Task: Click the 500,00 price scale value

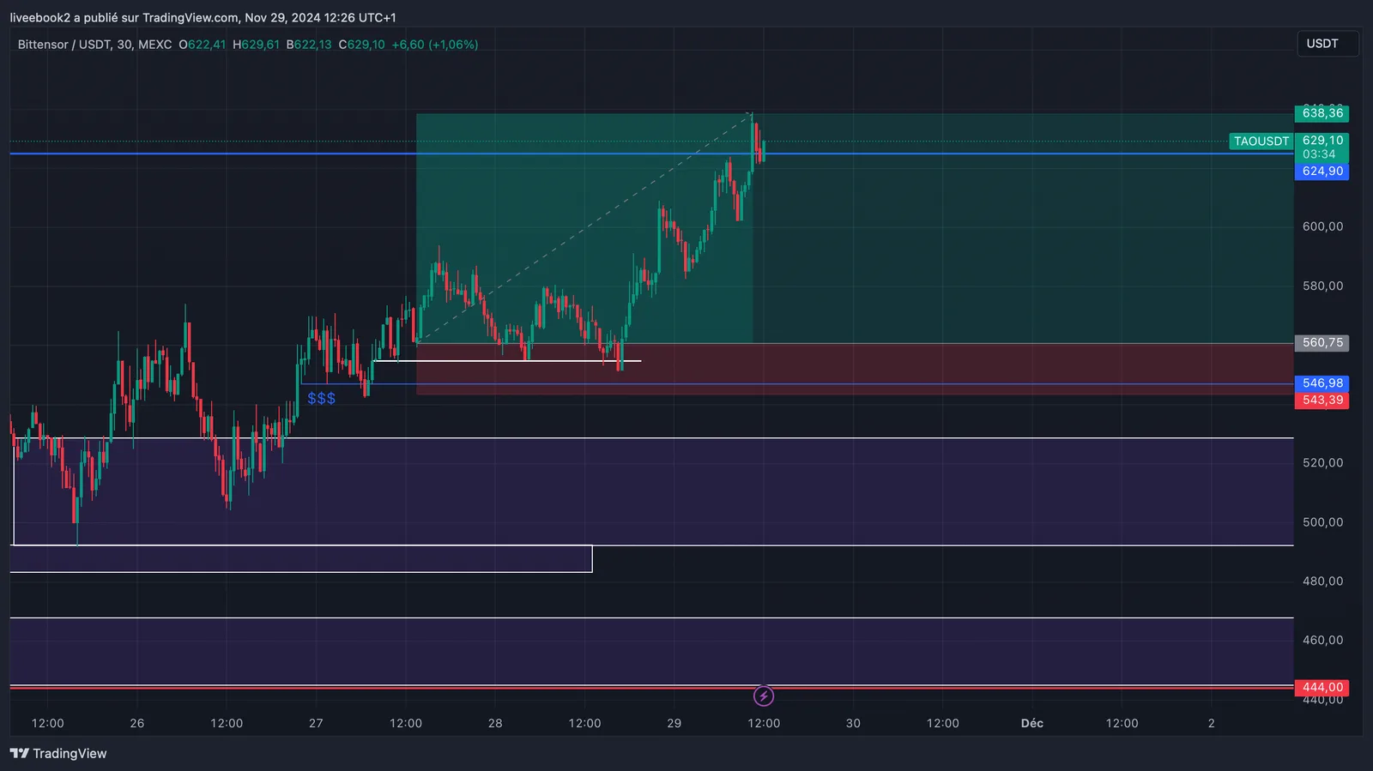Action: coord(1322,521)
